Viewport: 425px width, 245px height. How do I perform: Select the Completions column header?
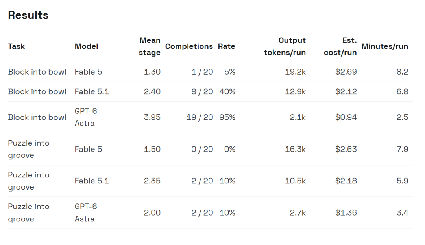pyautogui.click(x=189, y=46)
